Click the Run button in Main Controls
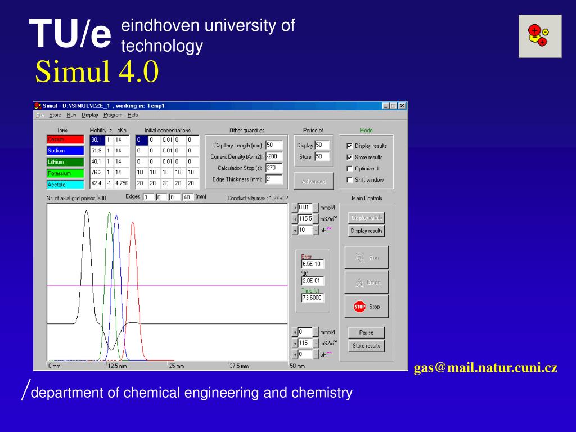 366,258
